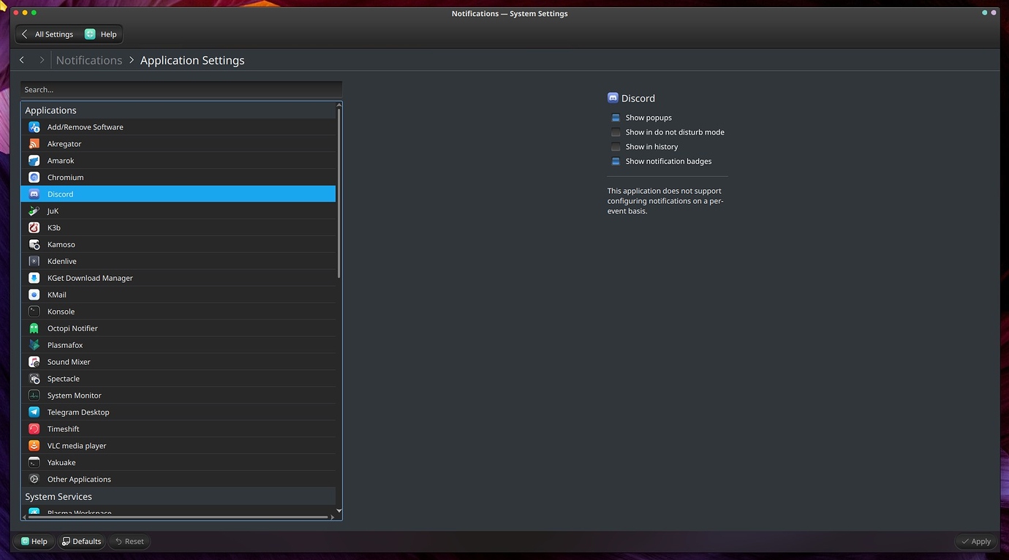This screenshot has width=1009, height=560.
Task: Click the Discord icon in selected row
Action: coord(34,194)
